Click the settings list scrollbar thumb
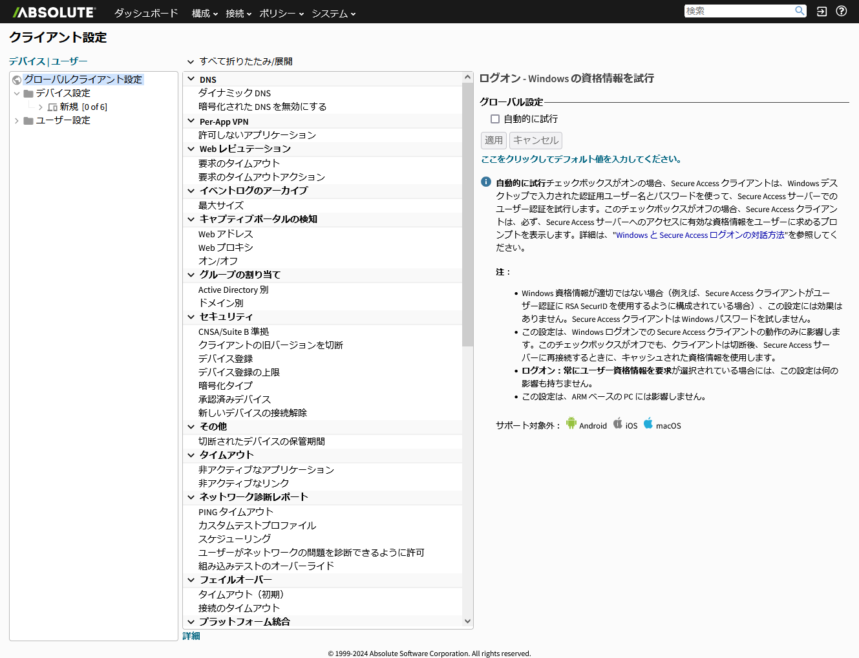The height and width of the screenshot is (658, 859). point(468,215)
